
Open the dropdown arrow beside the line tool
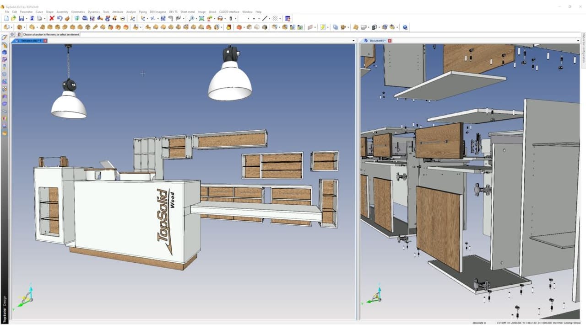(x=270, y=19)
